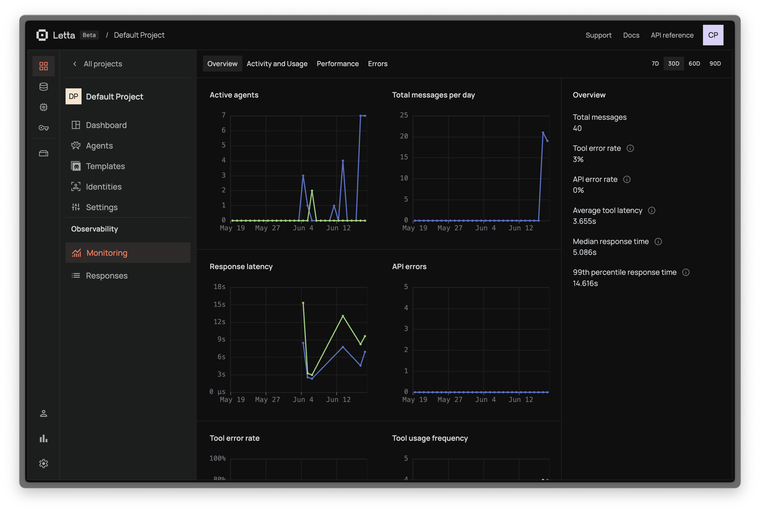Open Responses in Observability section

point(106,276)
